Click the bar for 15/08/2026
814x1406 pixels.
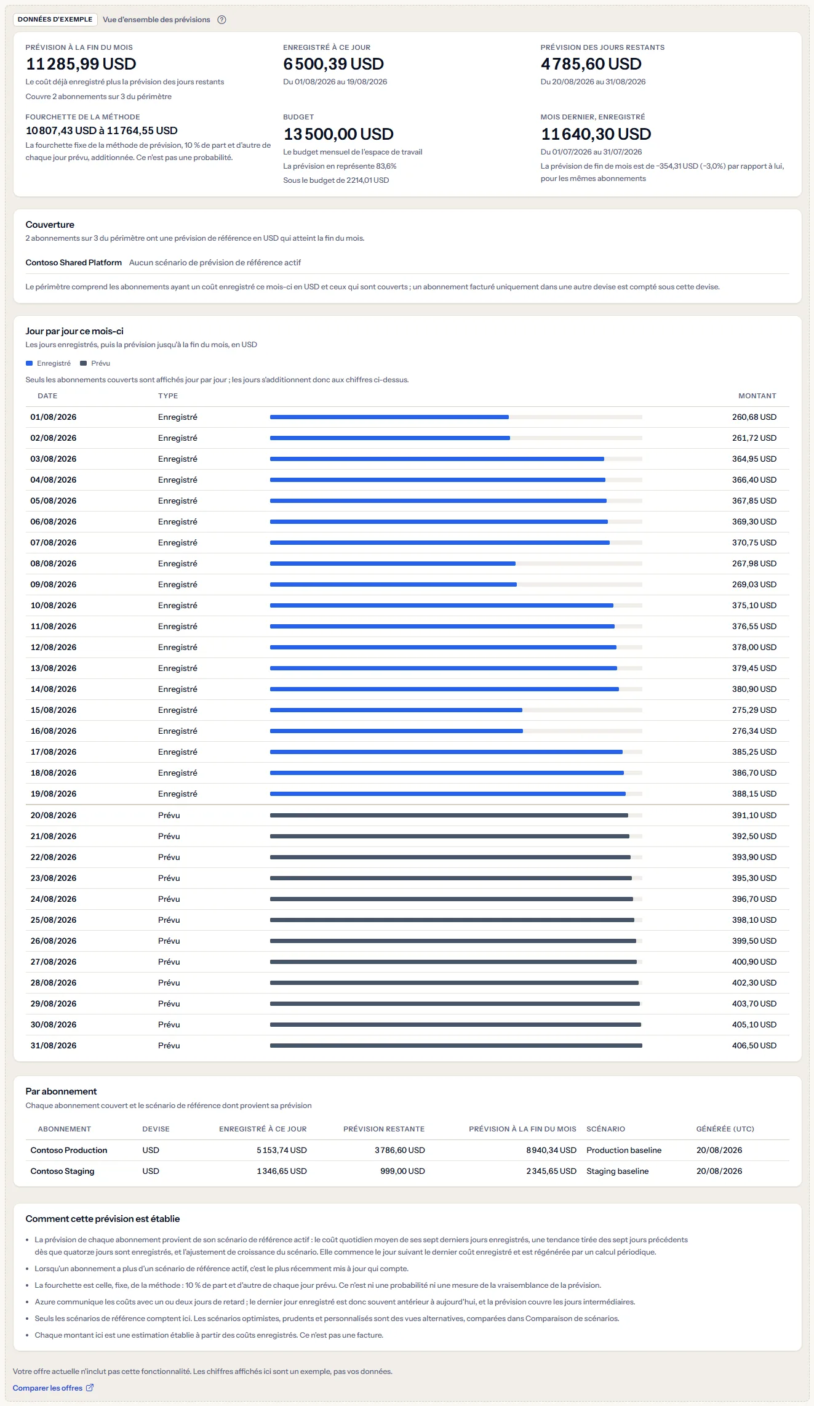pyautogui.click(x=456, y=710)
